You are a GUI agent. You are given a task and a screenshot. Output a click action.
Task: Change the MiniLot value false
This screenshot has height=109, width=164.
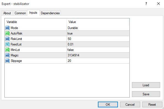[x=98, y=50]
